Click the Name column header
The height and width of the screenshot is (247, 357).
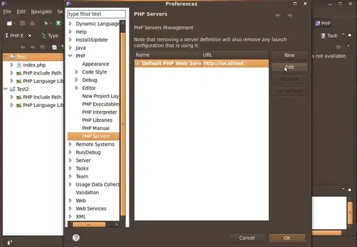[167, 55]
